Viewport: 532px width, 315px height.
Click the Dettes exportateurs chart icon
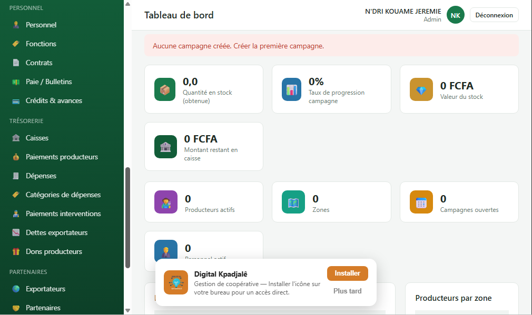tap(16, 232)
